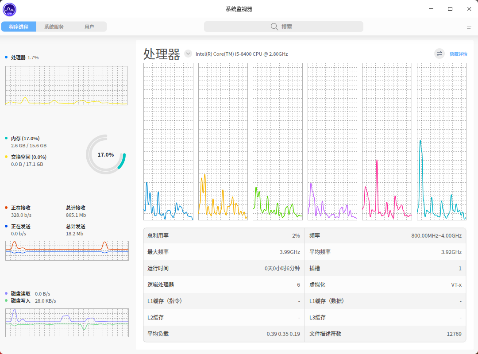Click the 交换空间 (0.0%) label
Viewport: 478px width, 354px height.
29,157
